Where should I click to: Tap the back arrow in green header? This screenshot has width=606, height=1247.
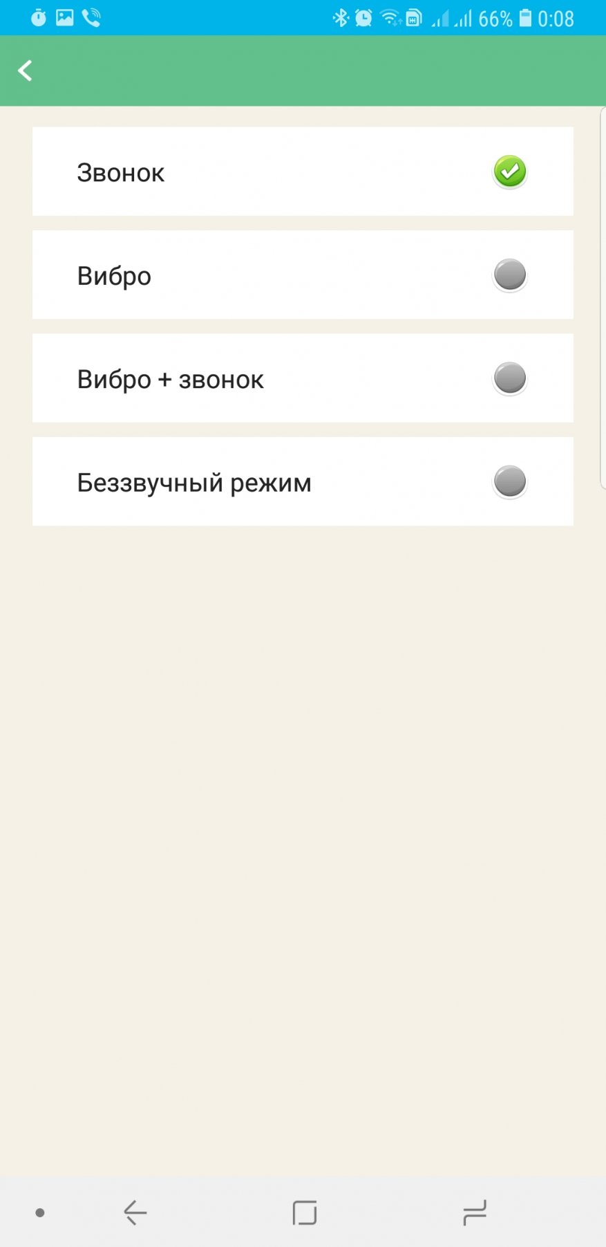pyautogui.click(x=26, y=71)
